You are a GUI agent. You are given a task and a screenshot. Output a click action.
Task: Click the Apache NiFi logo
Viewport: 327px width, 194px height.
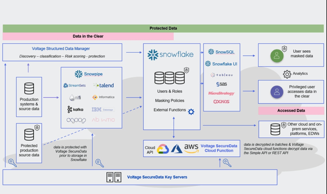click(75, 98)
